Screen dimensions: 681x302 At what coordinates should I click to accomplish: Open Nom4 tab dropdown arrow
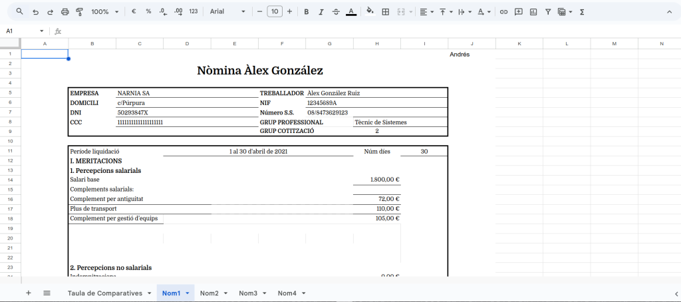point(303,293)
